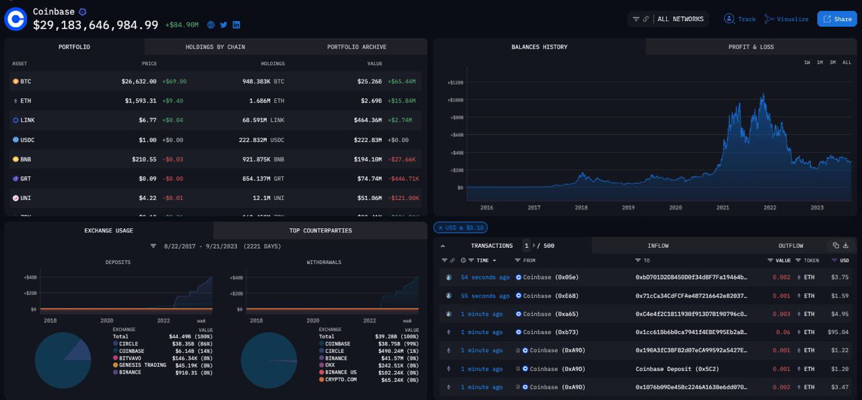The image size is (862, 400).
Task: Open the Coinbase LinkedIn icon
Action: 236,25
